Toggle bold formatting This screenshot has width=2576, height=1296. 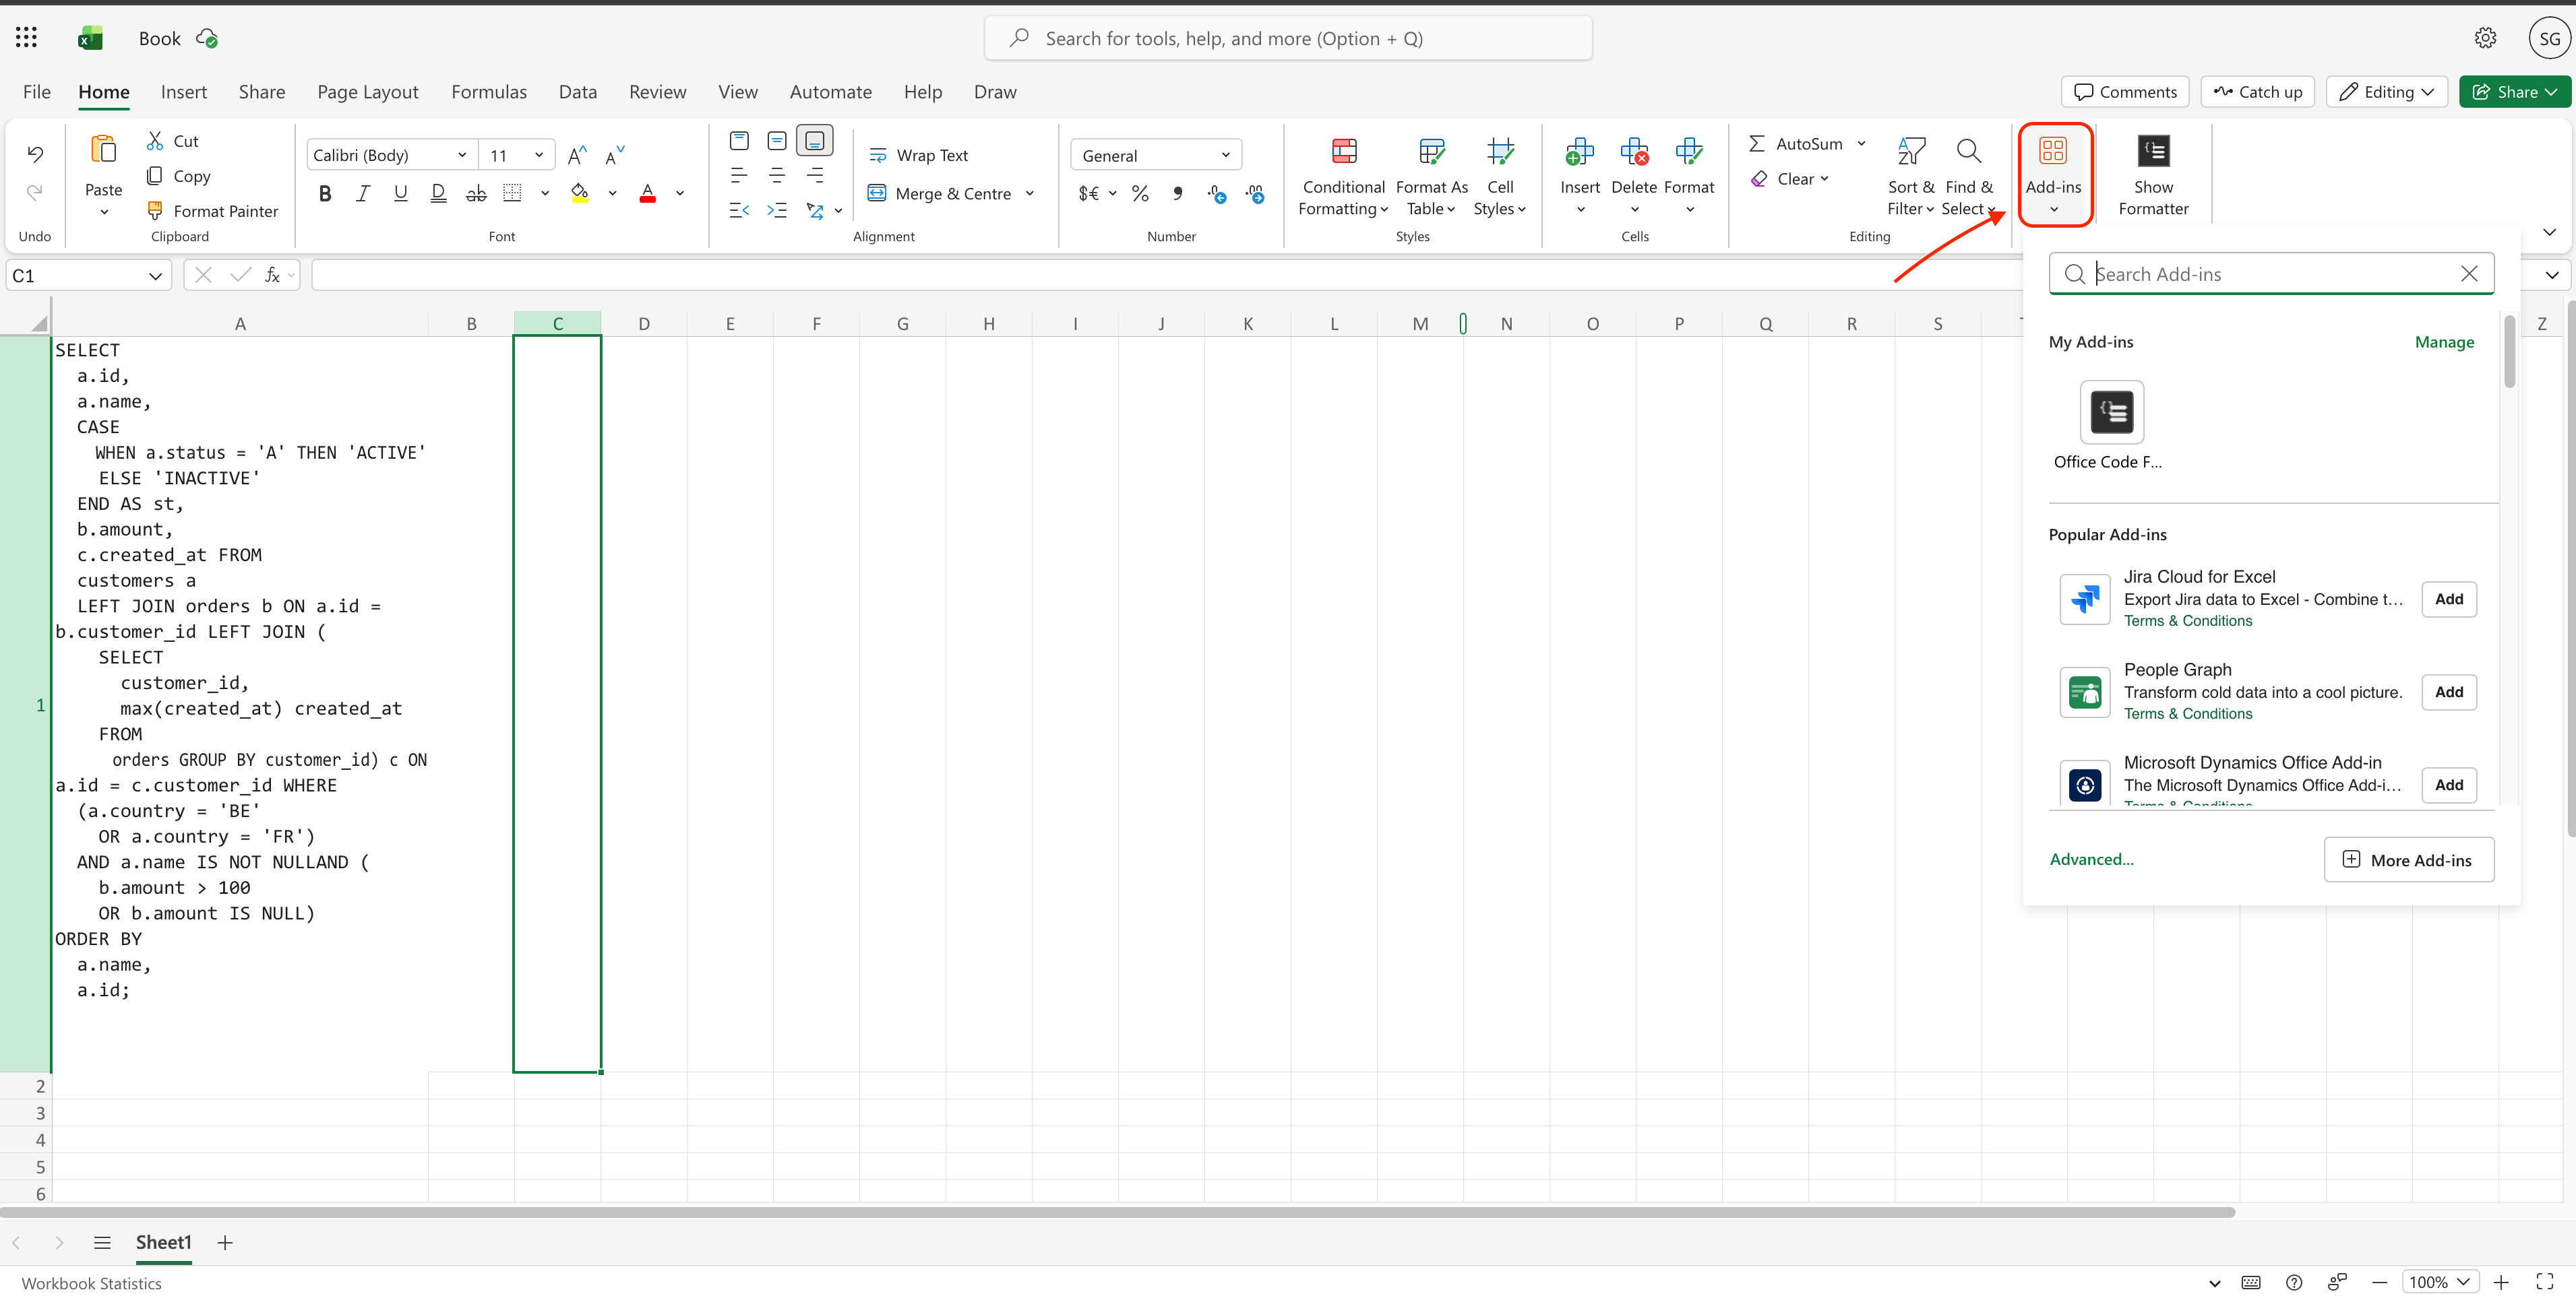coord(325,193)
